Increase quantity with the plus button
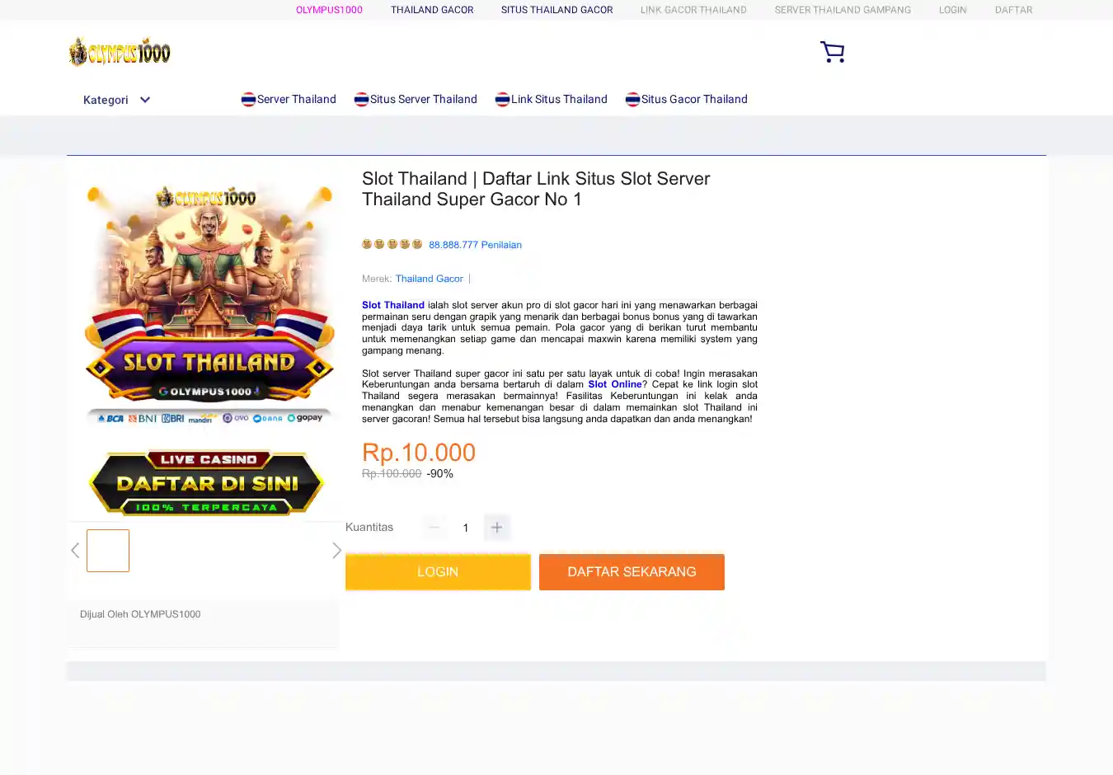The width and height of the screenshot is (1113, 775). pyautogui.click(x=496, y=528)
